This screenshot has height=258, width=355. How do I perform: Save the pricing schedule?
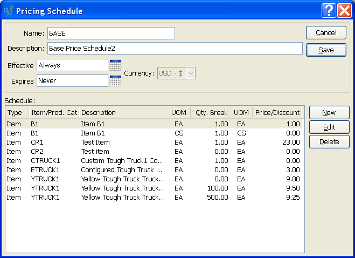326,50
